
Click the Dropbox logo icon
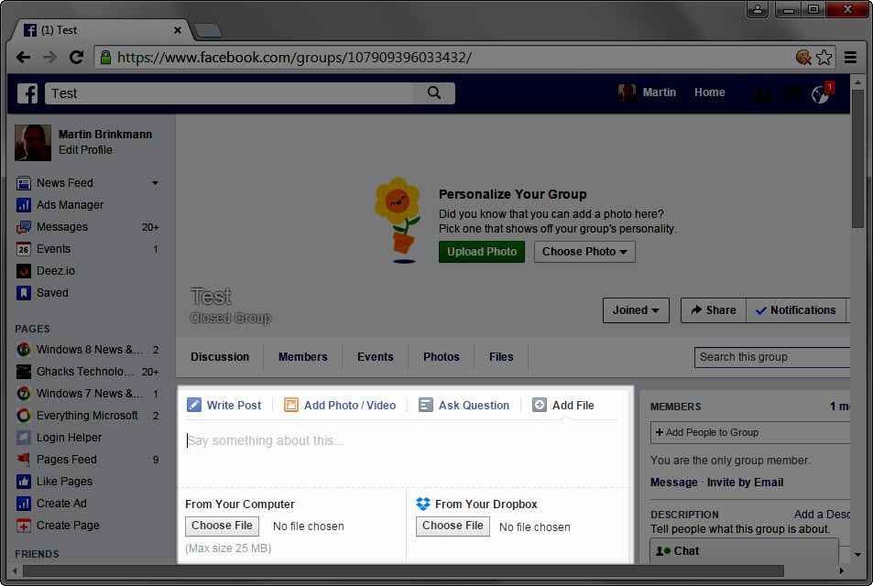point(423,505)
